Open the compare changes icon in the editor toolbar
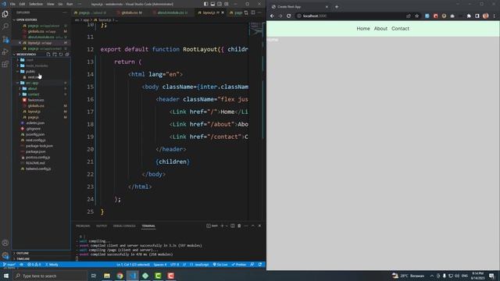500x281 pixels. (x=246, y=12)
